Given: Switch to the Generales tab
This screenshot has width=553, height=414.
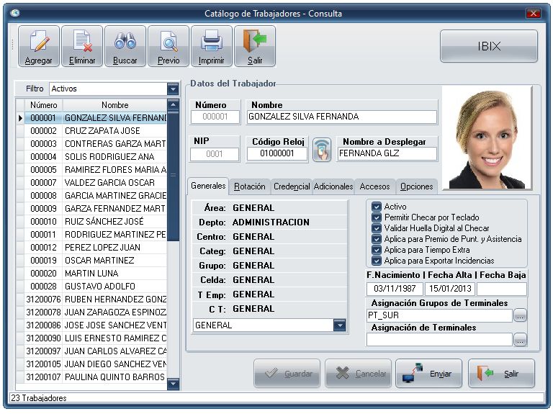Looking at the screenshot, I should point(208,186).
